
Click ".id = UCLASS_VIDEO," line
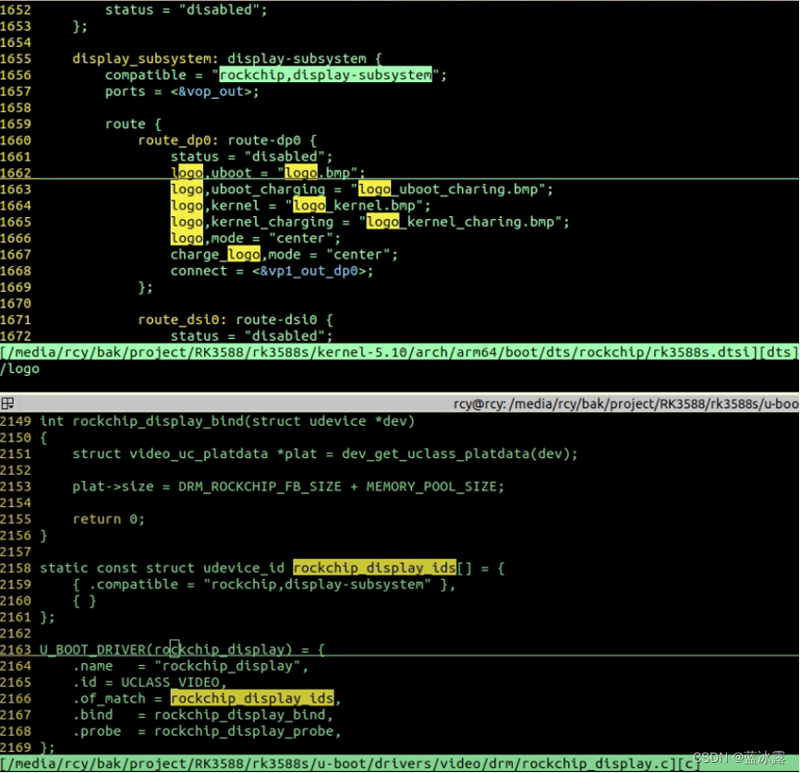(150, 682)
